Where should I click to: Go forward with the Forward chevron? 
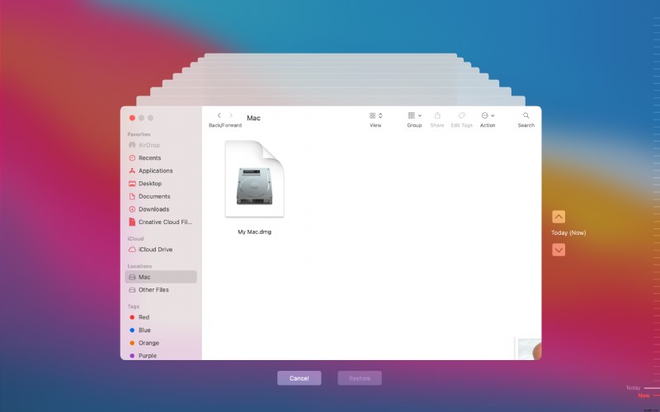(x=231, y=115)
